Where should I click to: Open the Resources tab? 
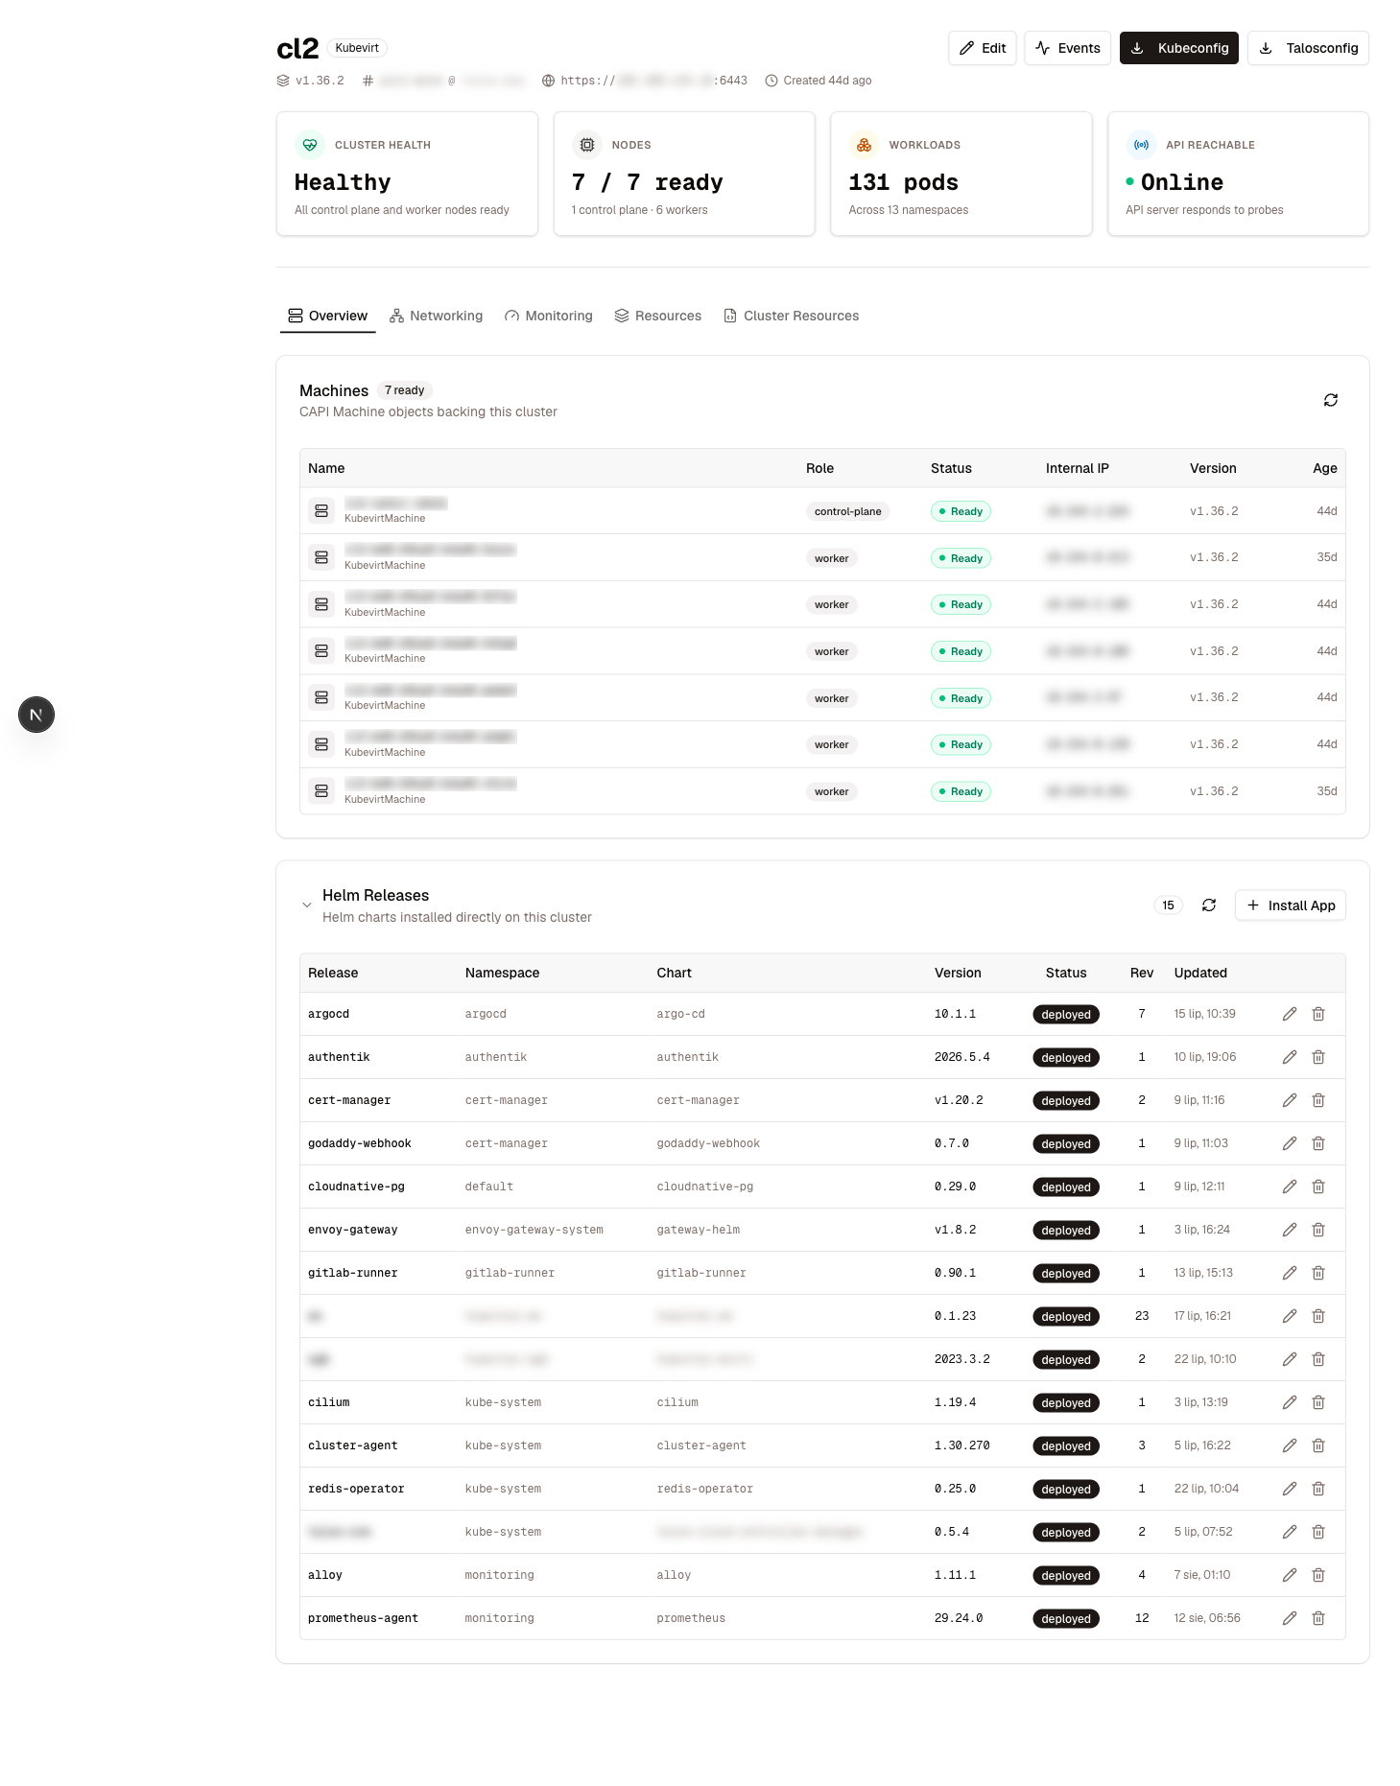tap(658, 316)
